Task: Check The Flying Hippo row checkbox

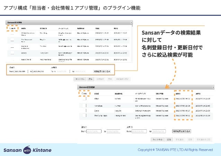Action: (84, 116)
